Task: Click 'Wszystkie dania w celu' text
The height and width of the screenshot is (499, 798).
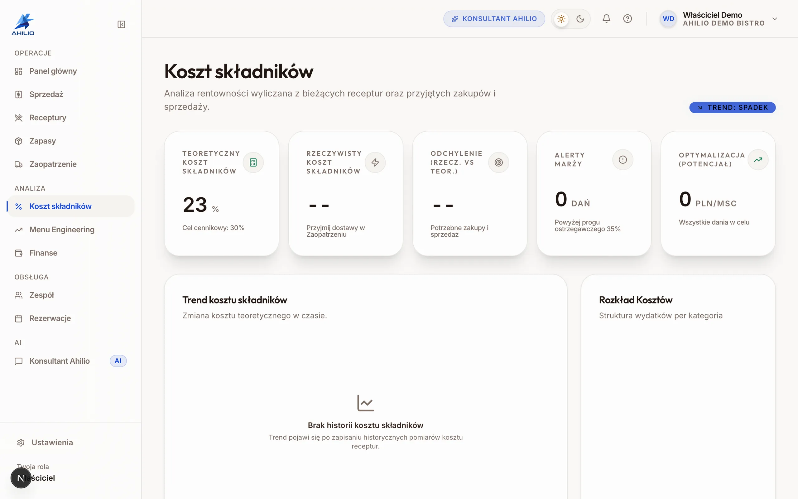Action: (714, 222)
